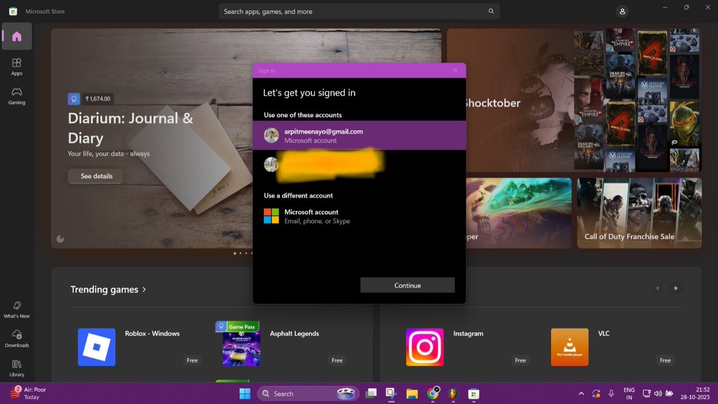Click the Roblox app icon
The height and width of the screenshot is (404, 718).
click(x=96, y=347)
